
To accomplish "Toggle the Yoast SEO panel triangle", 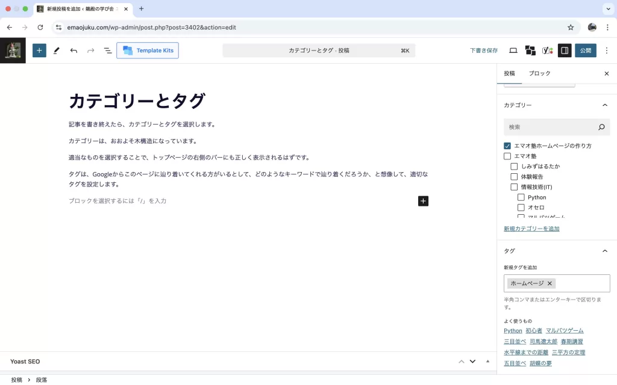I will 487,362.
